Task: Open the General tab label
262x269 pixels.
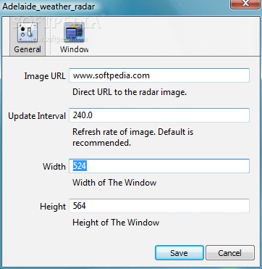Action: (28, 49)
